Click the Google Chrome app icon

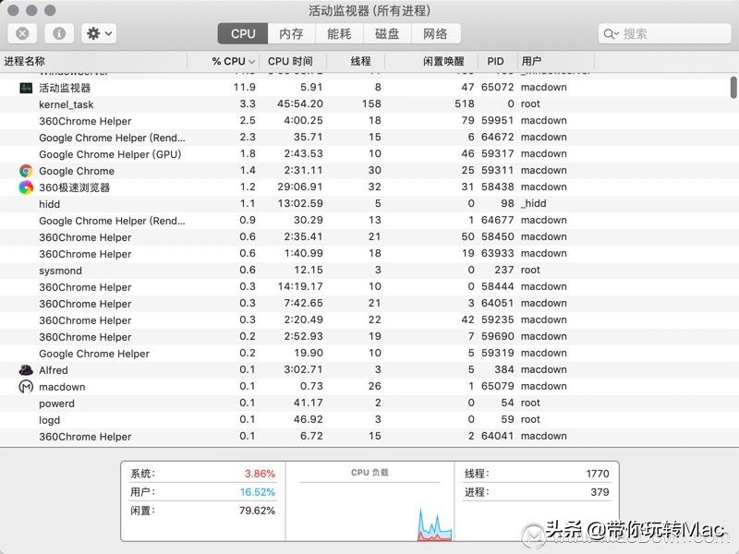point(25,171)
